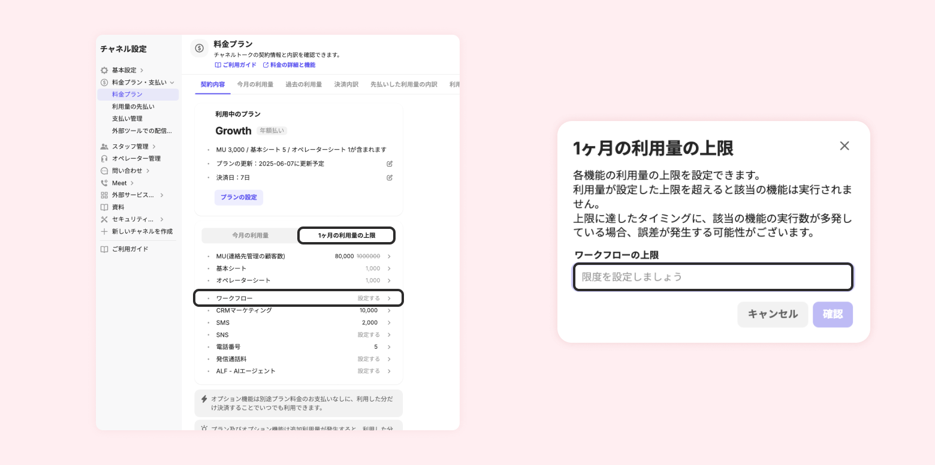The image size is (935, 465).
Task: Select 料金プラン in the sidebar submenu
Action: tap(138, 95)
